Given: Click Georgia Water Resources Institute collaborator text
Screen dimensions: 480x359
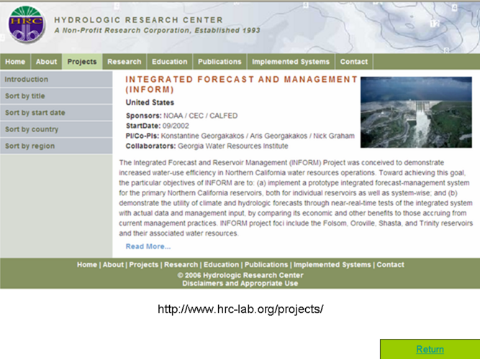Looking at the screenshot, I should 233,146.
